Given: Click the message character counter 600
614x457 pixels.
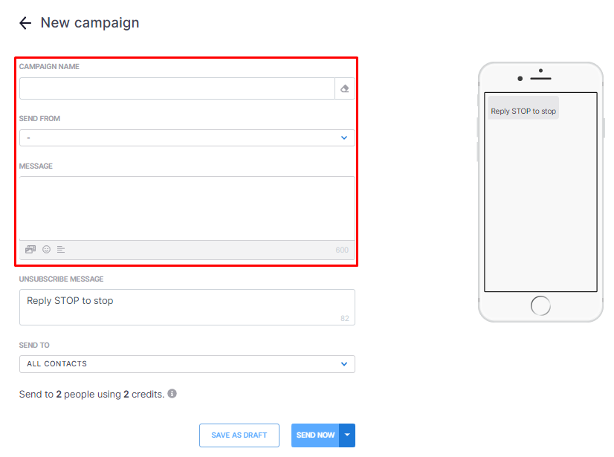Looking at the screenshot, I should (342, 250).
